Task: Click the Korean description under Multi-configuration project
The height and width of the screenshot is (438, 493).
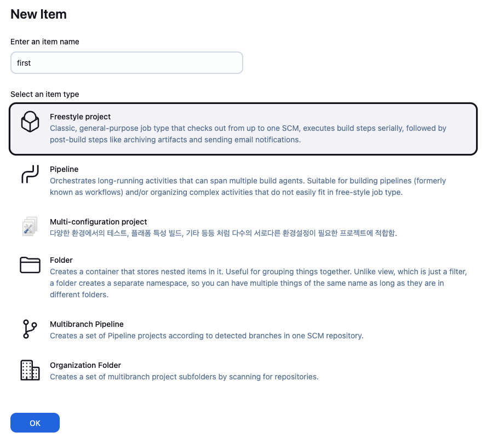Action: (x=223, y=233)
